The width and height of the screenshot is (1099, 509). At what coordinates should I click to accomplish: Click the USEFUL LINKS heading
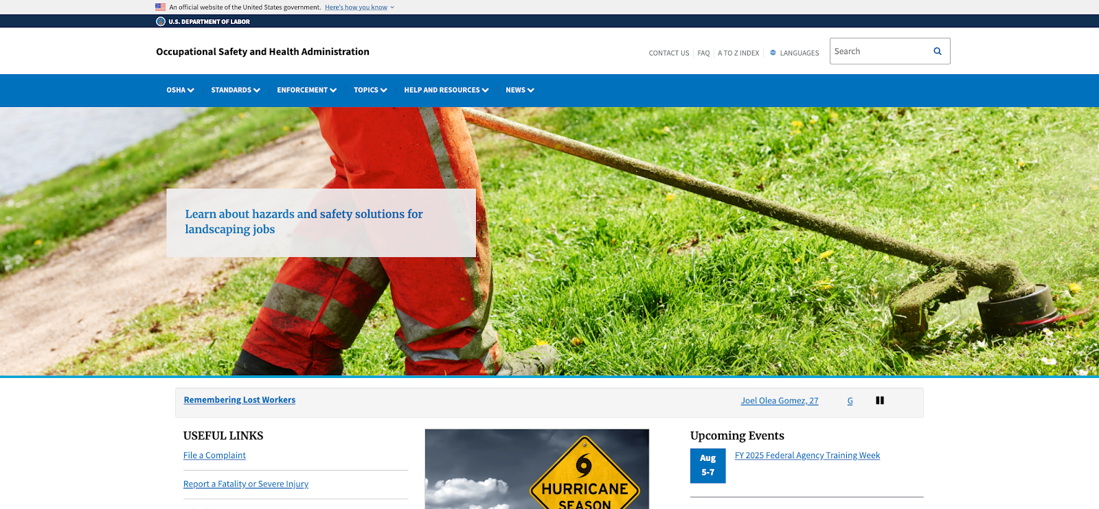click(223, 436)
